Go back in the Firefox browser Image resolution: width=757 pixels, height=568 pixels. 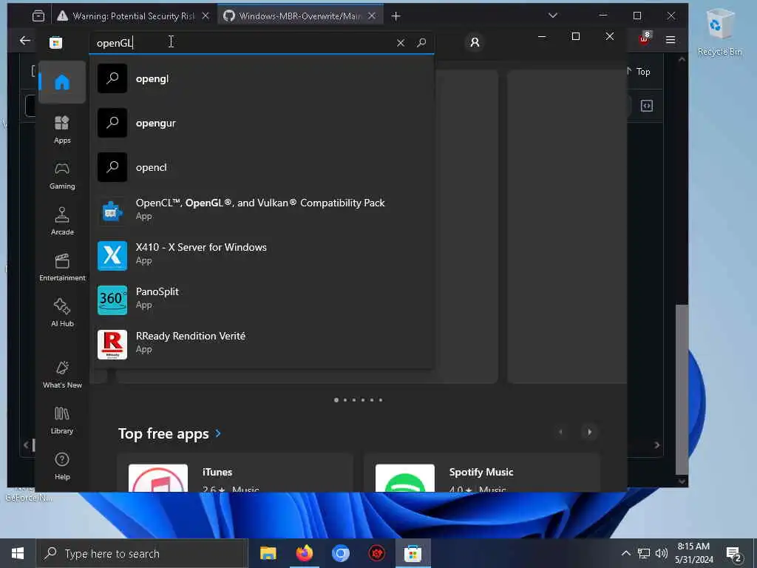[24, 41]
